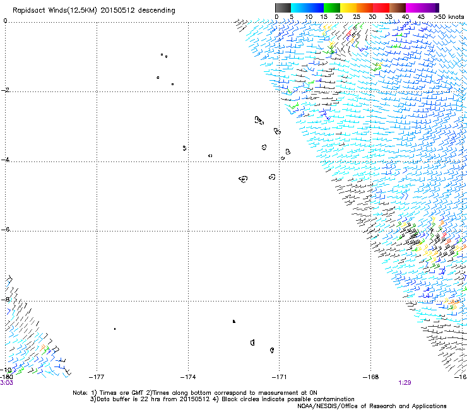Click the green 15-20 knots legend segment
The width and height of the screenshot is (467, 410).
click(x=332, y=8)
